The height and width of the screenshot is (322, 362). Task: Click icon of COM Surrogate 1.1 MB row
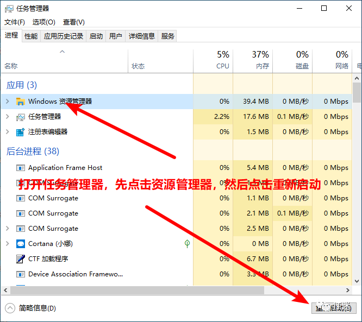click(21, 198)
